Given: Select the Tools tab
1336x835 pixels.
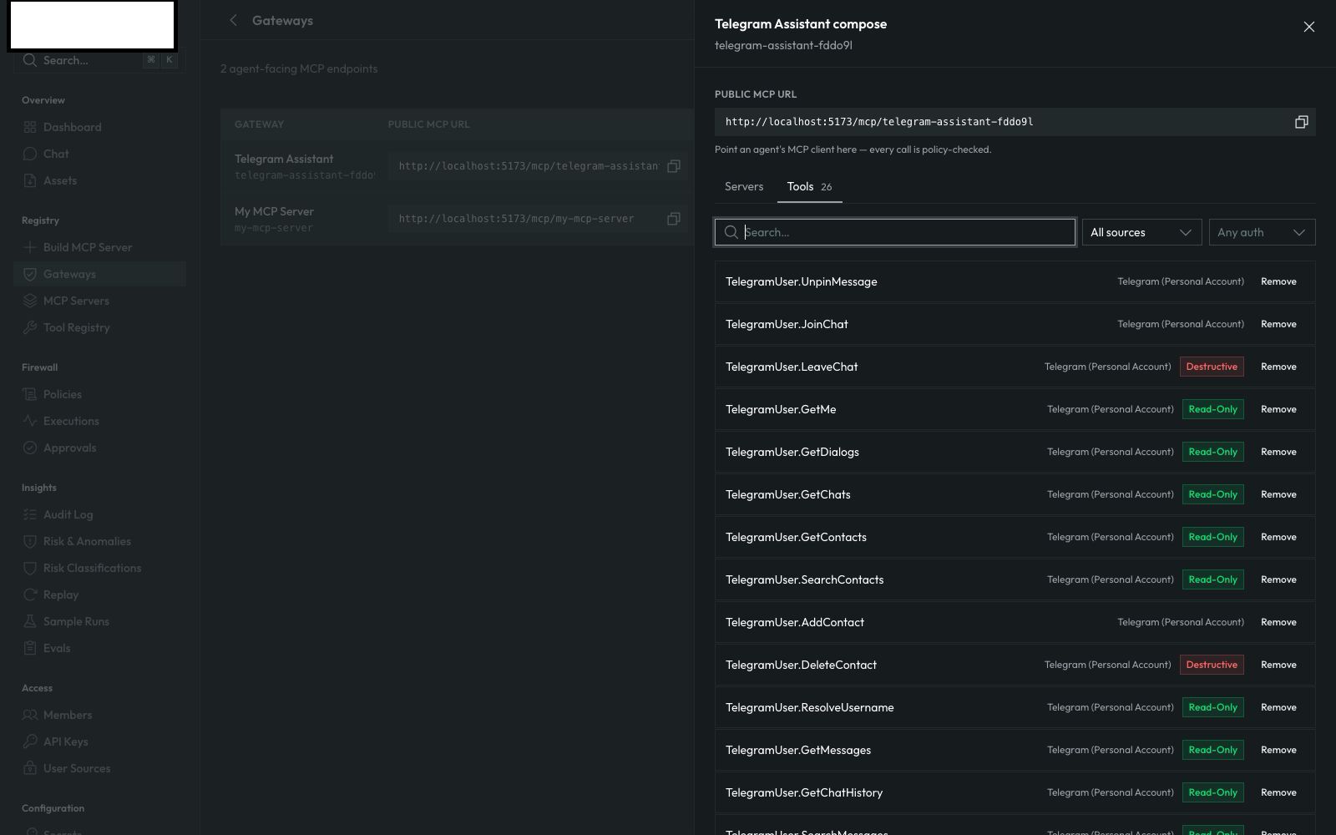Looking at the screenshot, I should [x=809, y=186].
